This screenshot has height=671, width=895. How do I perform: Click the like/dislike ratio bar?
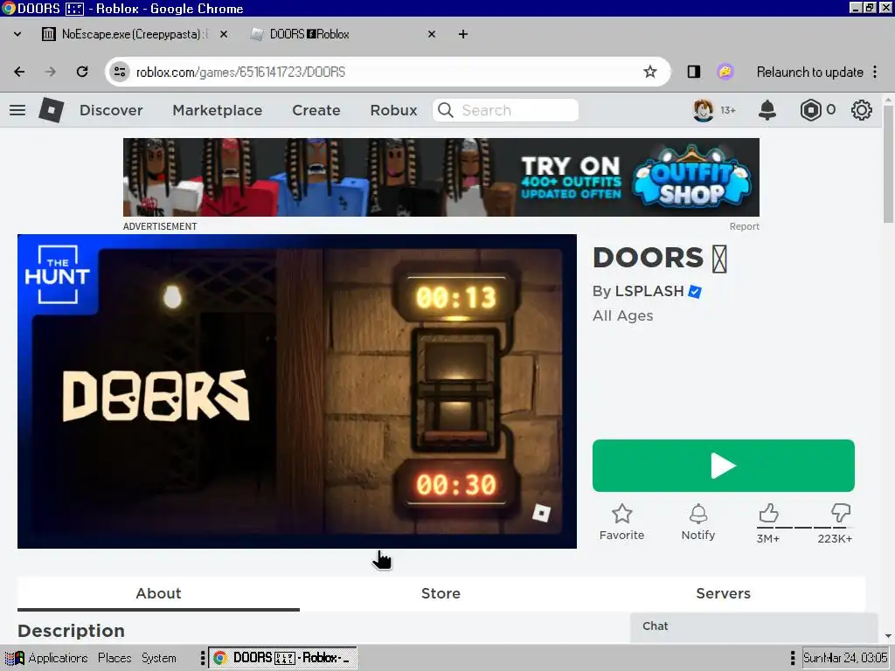[804, 527]
